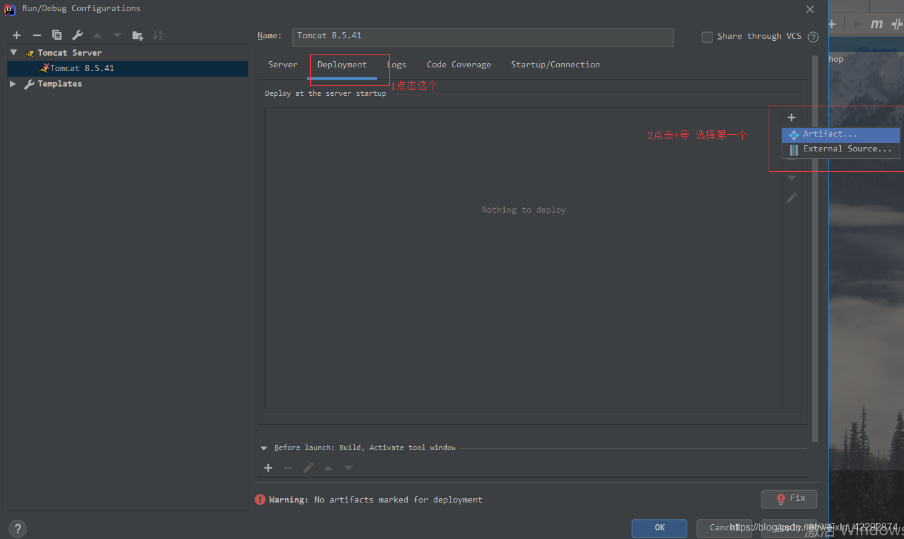Screen dimensions: 904x539
Task: Switch to the Logs tab
Action: coord(397,64)
